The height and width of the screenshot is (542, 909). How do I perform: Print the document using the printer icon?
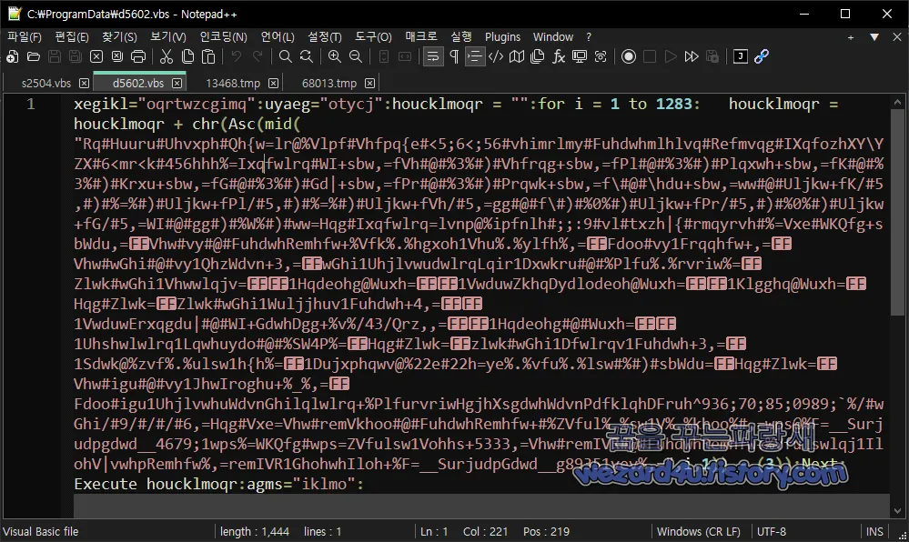(x=138, y=56)
